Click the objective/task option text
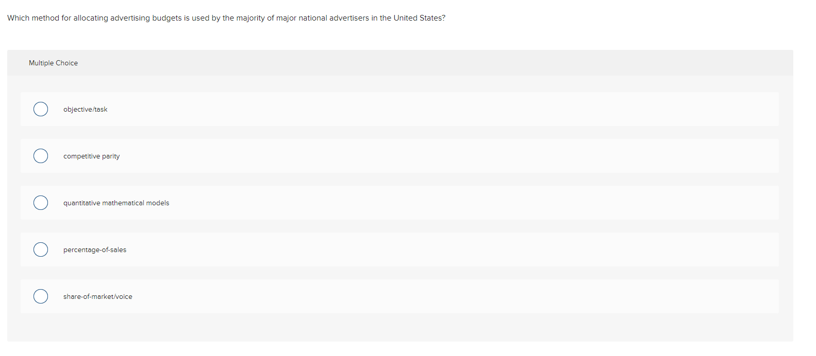Viewport: 816px width, 356px height. (x=85, y=109)
